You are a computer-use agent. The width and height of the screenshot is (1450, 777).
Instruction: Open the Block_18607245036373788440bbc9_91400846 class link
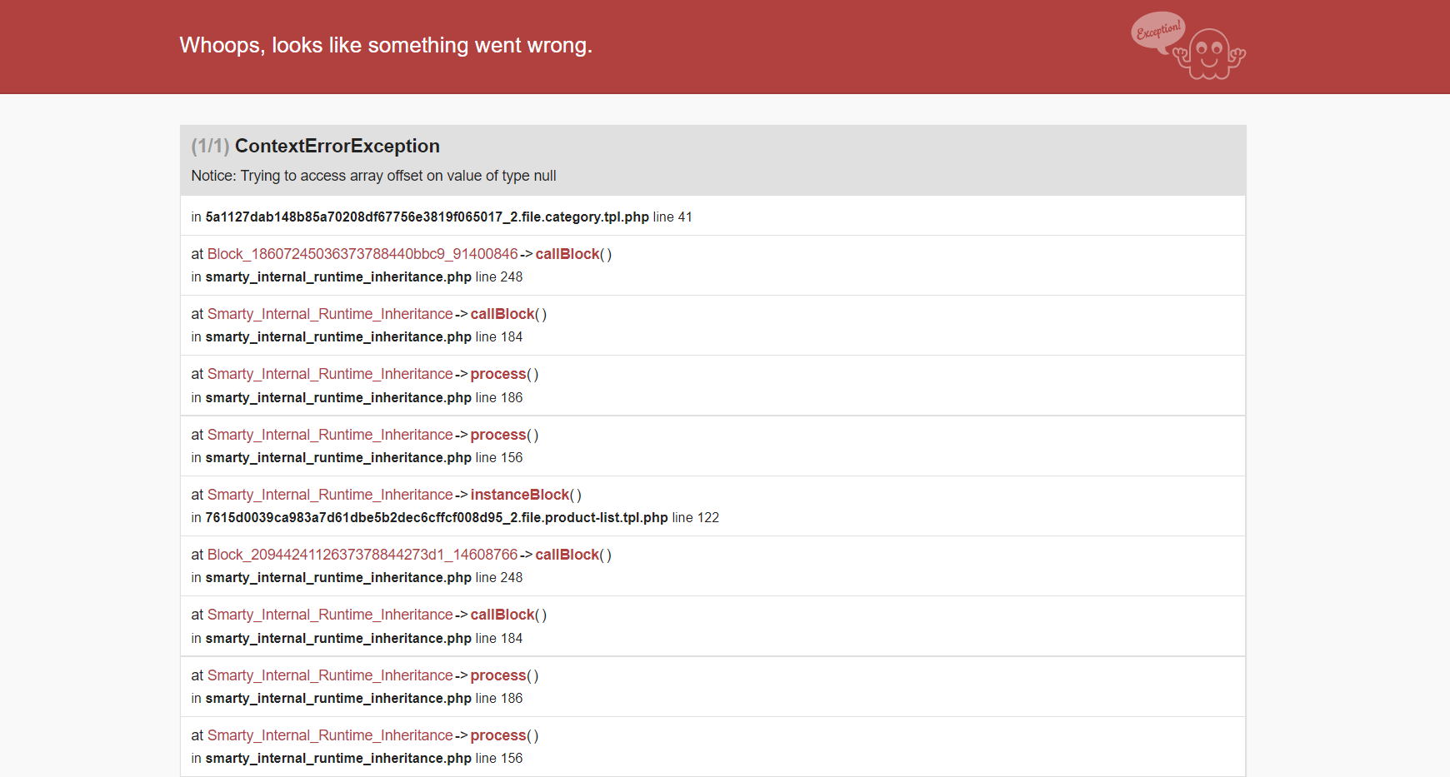click(x=362, y=254)
